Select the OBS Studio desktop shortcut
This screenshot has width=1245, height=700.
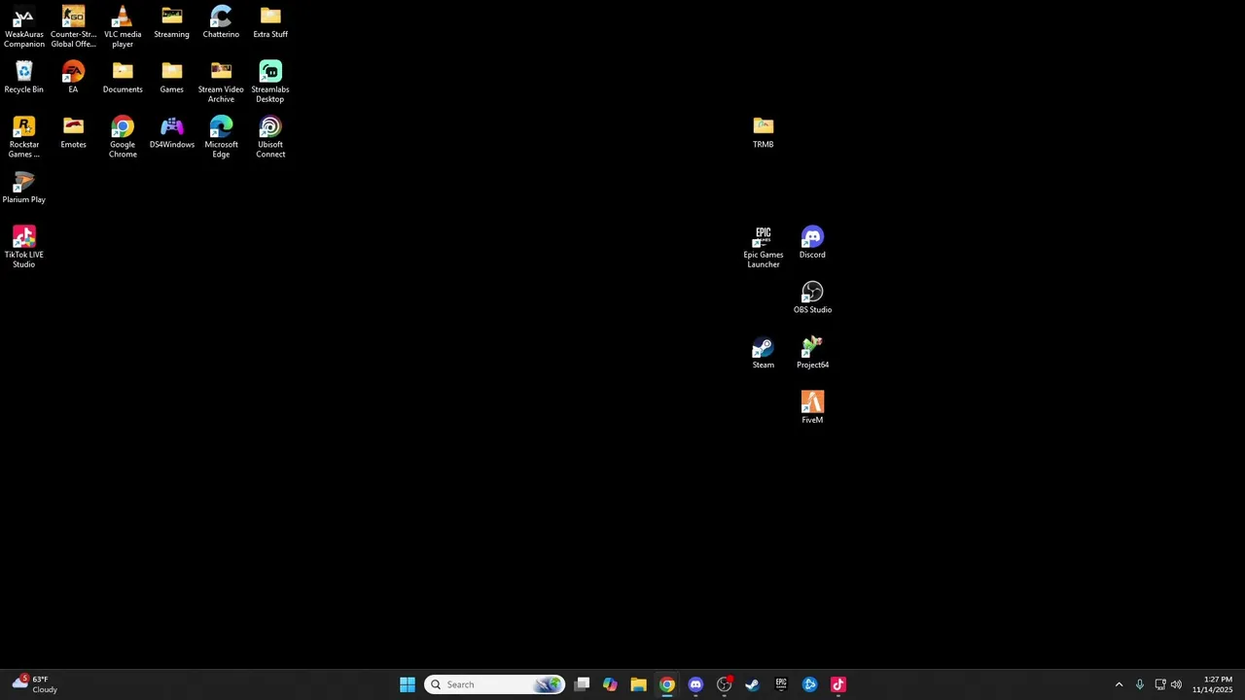(812, 298)
